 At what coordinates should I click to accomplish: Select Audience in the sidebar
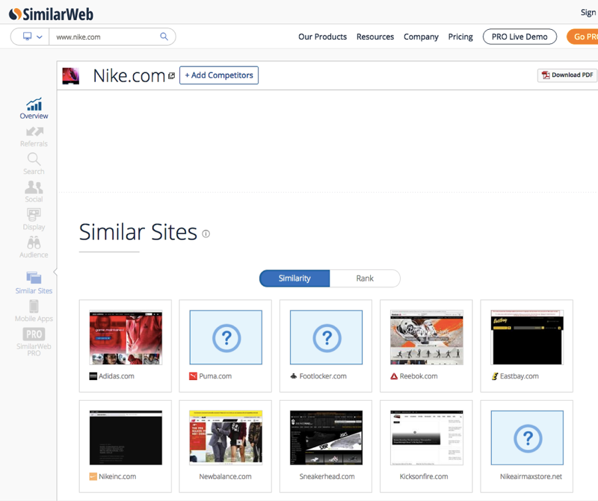tap(34, 247)
